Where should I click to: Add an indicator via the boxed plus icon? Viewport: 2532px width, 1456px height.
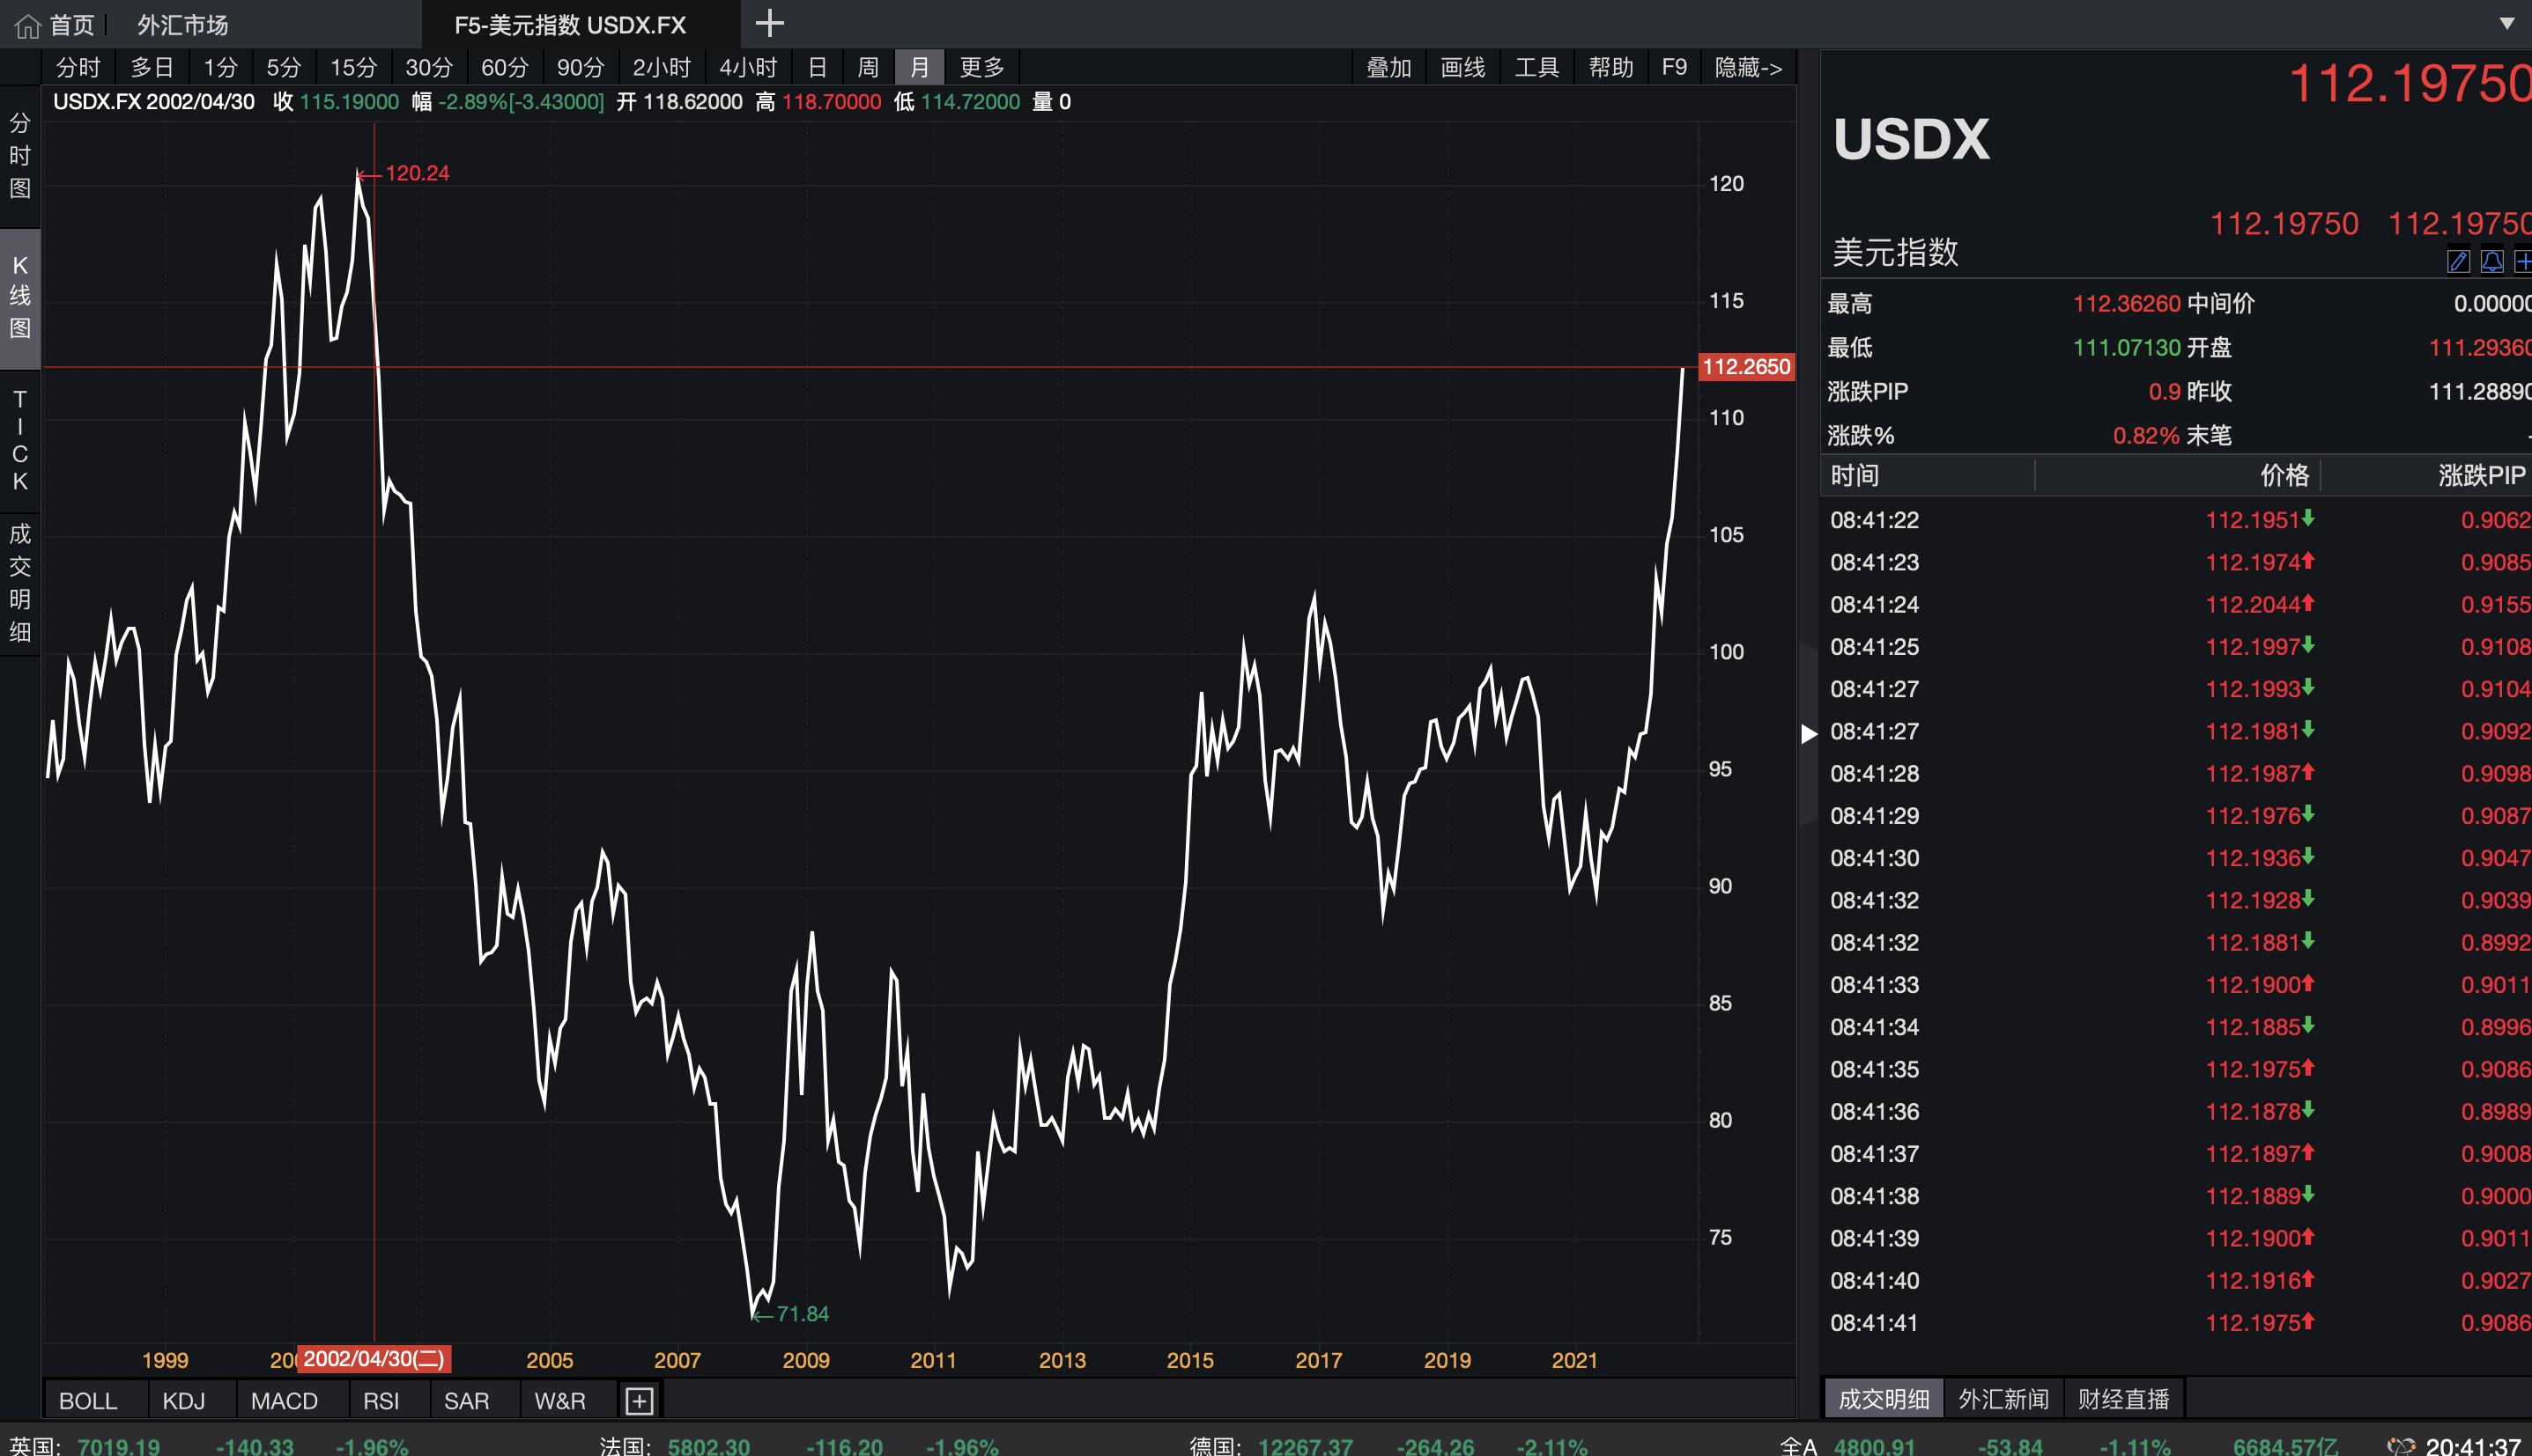click(640, 1401)
